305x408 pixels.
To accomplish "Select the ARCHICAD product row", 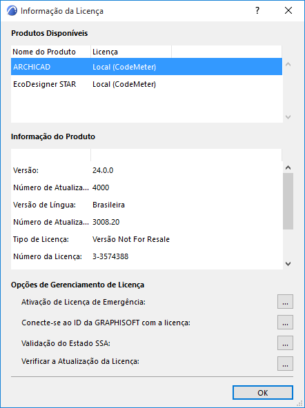I will click(146, 67).
